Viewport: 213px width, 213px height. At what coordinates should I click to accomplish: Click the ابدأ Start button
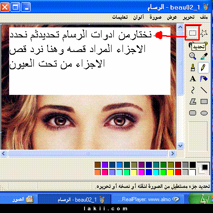[x=201, y=199]
